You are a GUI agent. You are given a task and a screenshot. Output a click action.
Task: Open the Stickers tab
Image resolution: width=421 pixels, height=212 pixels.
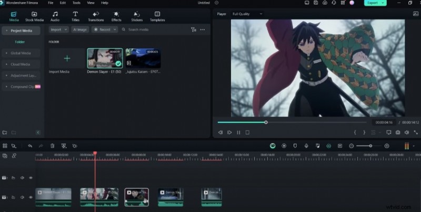point(137,16)
